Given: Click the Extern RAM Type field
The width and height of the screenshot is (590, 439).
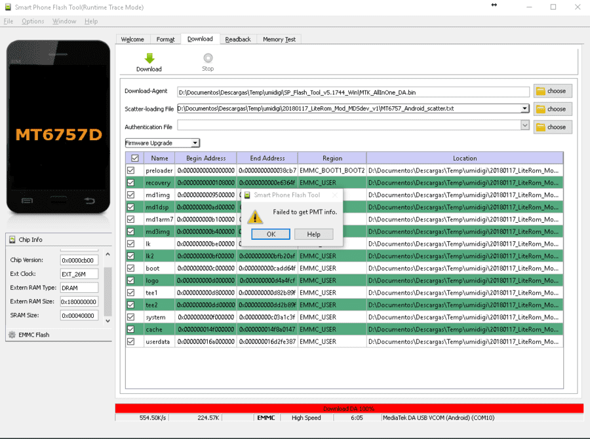Looking at the screenshot, I should point(79,288).
